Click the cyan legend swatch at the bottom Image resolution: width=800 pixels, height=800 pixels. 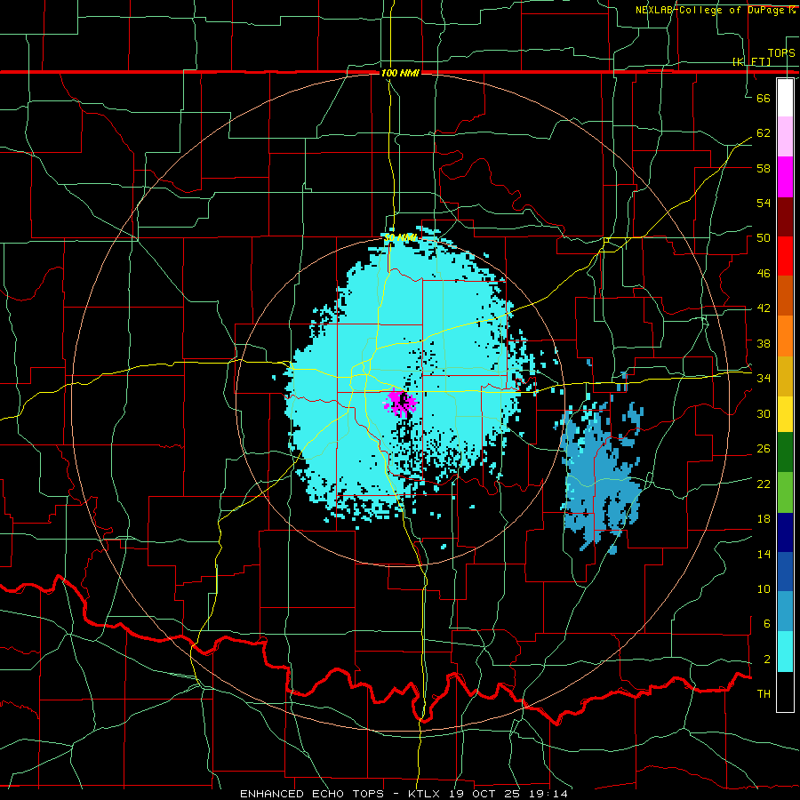click(x=785, y=652)
